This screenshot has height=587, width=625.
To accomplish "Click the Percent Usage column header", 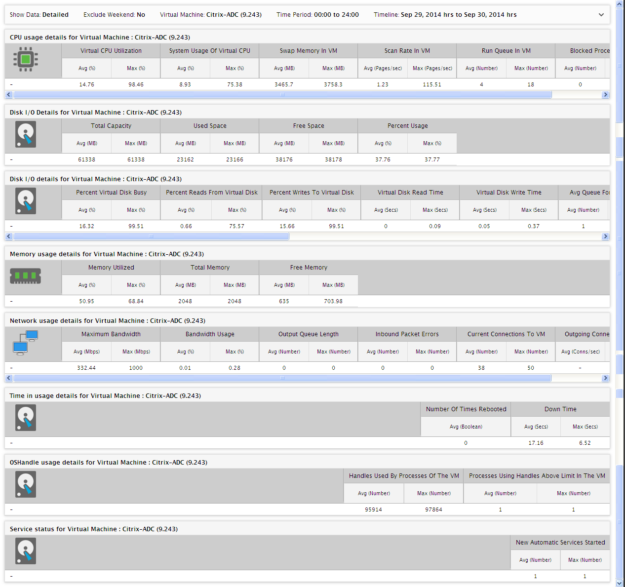I will pos(407,126).
